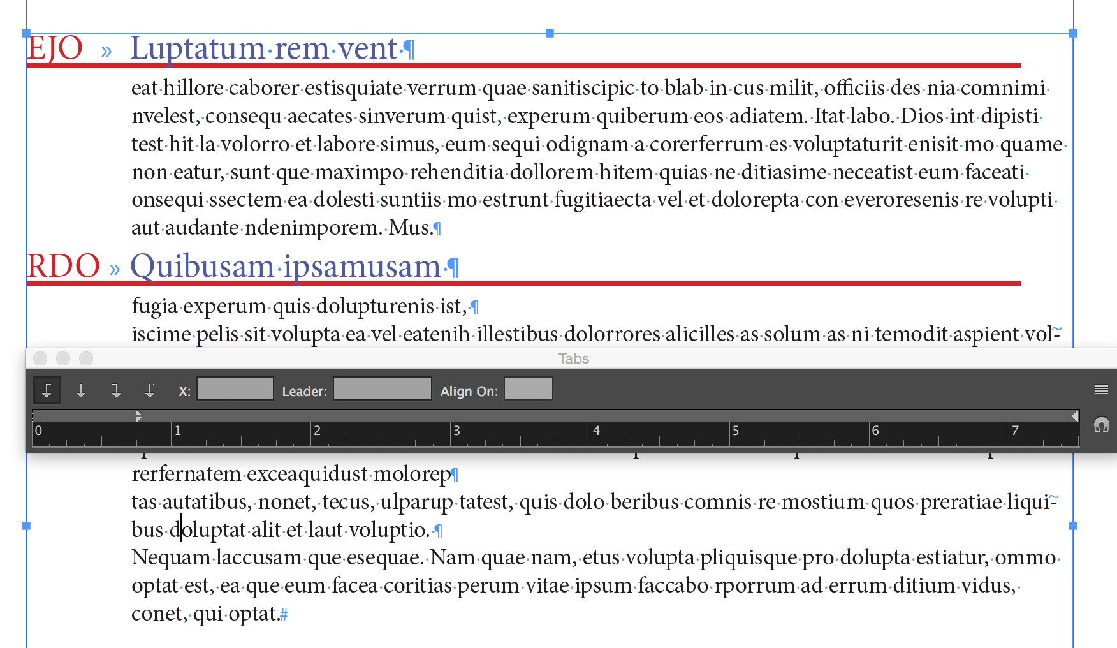Click the line starting 'eat hillore caborer'
The height and width of the screenshot is (648, 1117).
588,88
